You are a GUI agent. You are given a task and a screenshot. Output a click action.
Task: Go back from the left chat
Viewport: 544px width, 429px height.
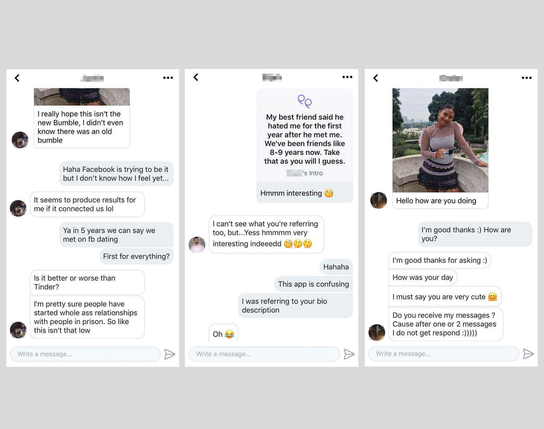(17, 78)
